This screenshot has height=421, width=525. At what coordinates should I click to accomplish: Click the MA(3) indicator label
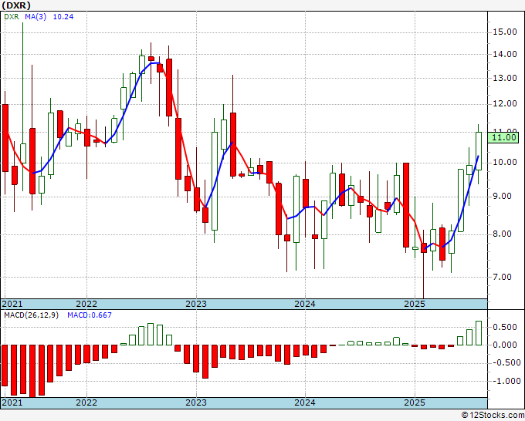[x=36, y=17]
